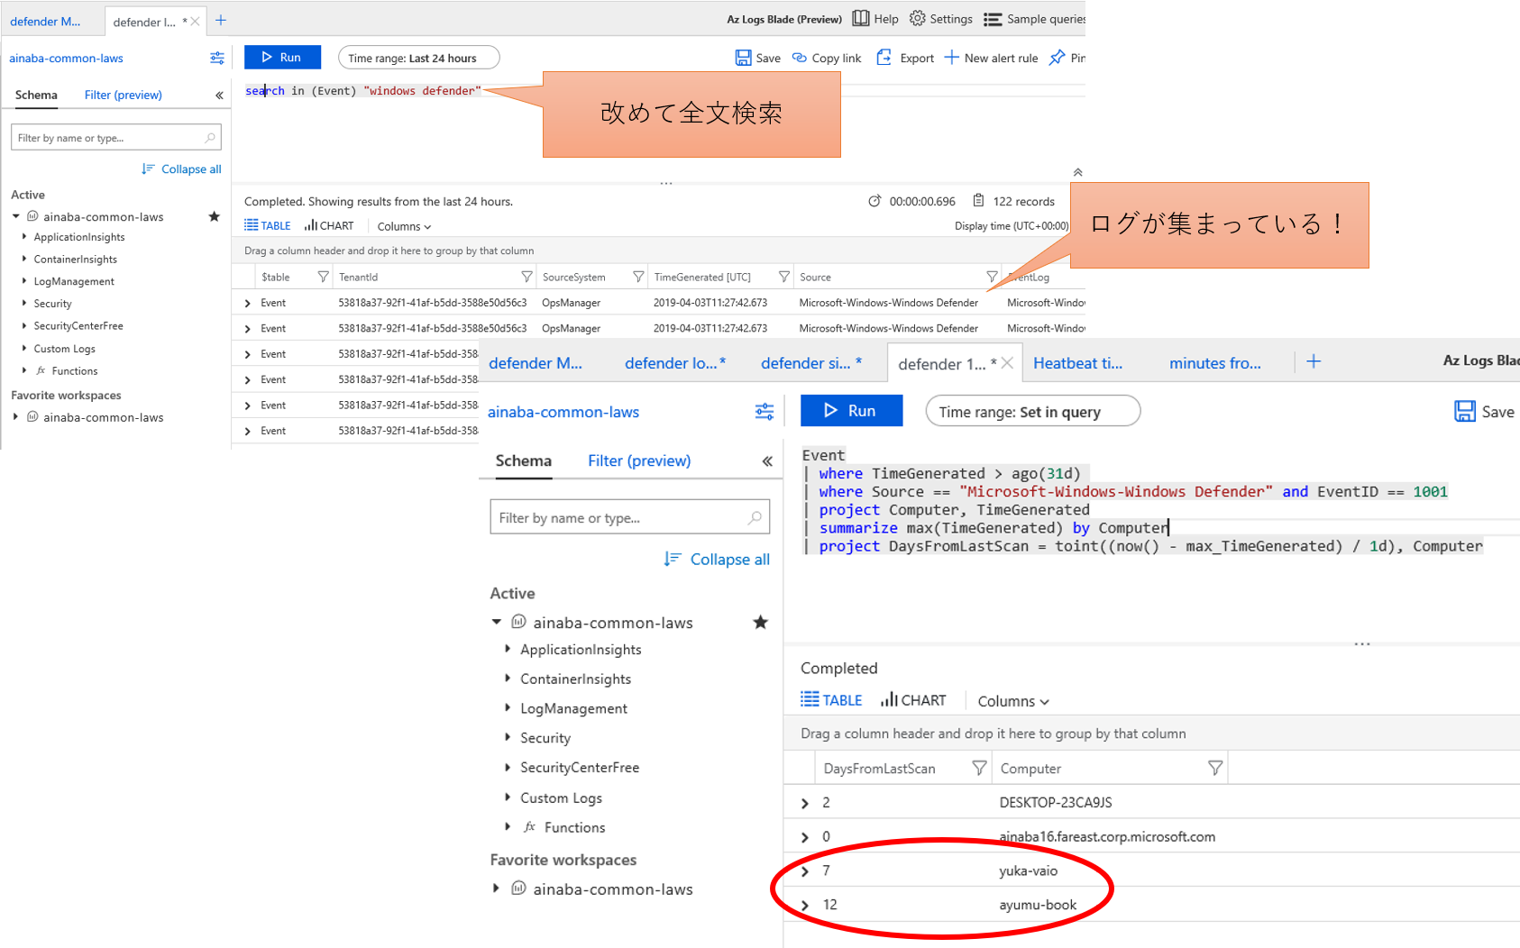
Task: Expand yuka-vaio result row
Action: [805, 871]
